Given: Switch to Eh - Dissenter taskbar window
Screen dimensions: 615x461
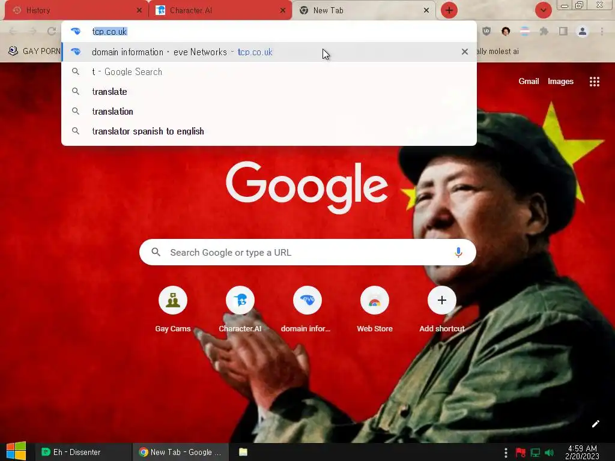Looking at the screenshot, I should 83,452.
